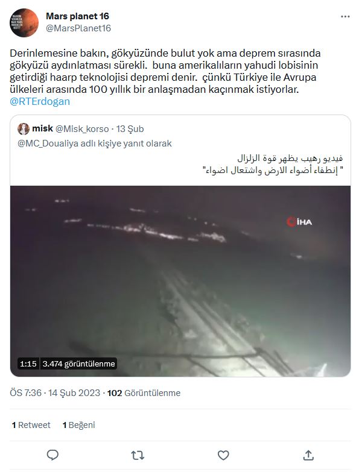View the 1 Retweet list
The image size is (356, 472).
pos(31,425)
